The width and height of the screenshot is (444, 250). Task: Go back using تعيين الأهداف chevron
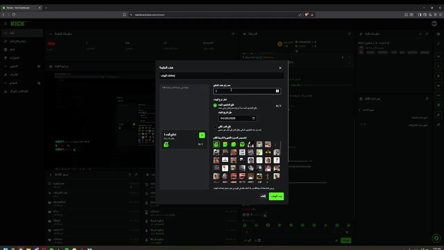(360, 110)
